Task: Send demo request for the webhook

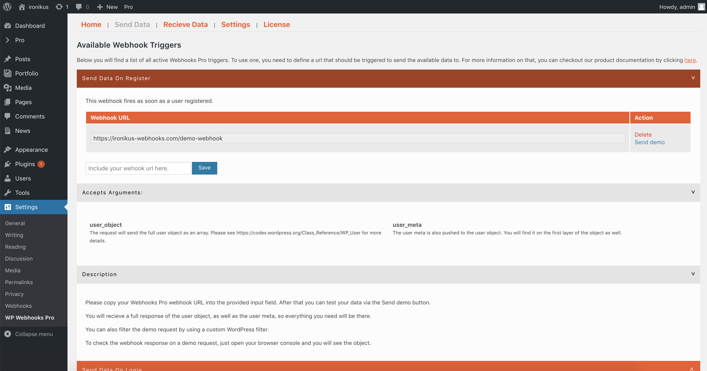Action: tap(650, 142)
